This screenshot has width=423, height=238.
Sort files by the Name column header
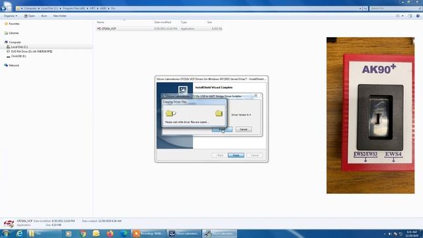coord(100,22)
